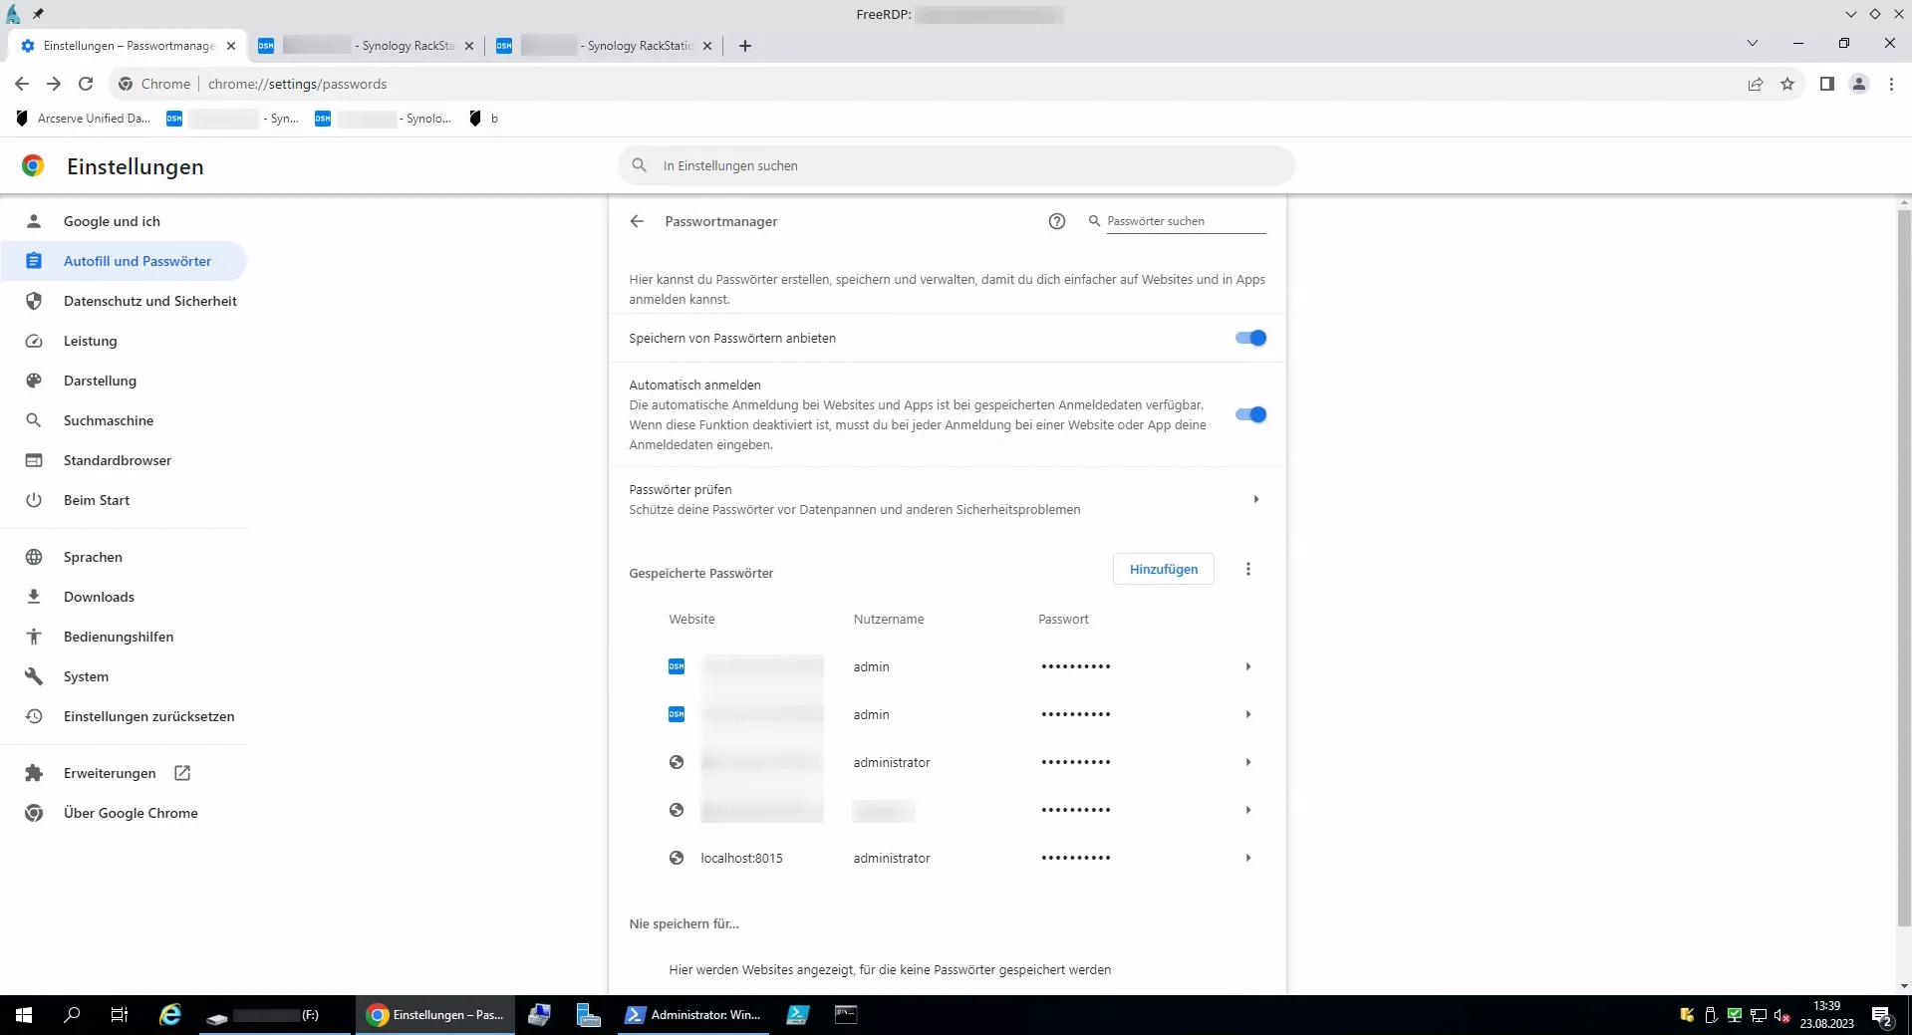This screenshot has height=1035, width=1912.
Task: Open the side panel icon in toolbar
Action: (1826, 84)
